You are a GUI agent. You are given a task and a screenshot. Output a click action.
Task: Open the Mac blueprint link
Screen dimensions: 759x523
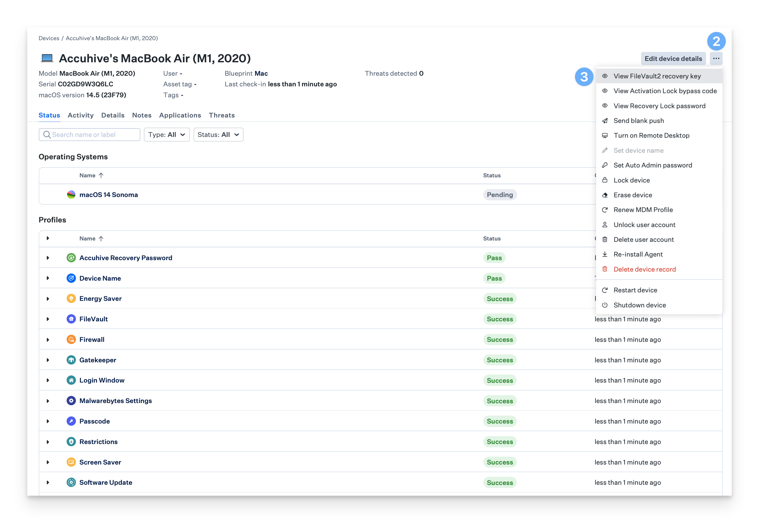(x=261, y=74)
